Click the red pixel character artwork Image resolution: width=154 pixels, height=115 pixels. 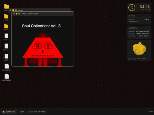[43, 50]
